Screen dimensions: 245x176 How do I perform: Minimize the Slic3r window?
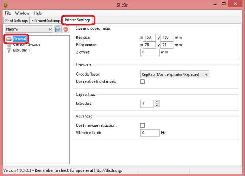click(x=215, y=4)
